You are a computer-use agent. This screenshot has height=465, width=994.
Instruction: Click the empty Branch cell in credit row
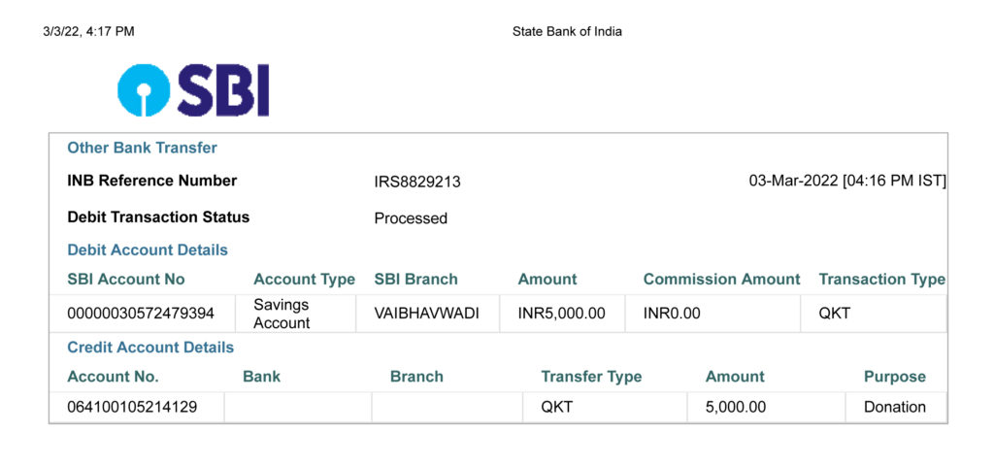pyautogui.click(x=447, y=407)
